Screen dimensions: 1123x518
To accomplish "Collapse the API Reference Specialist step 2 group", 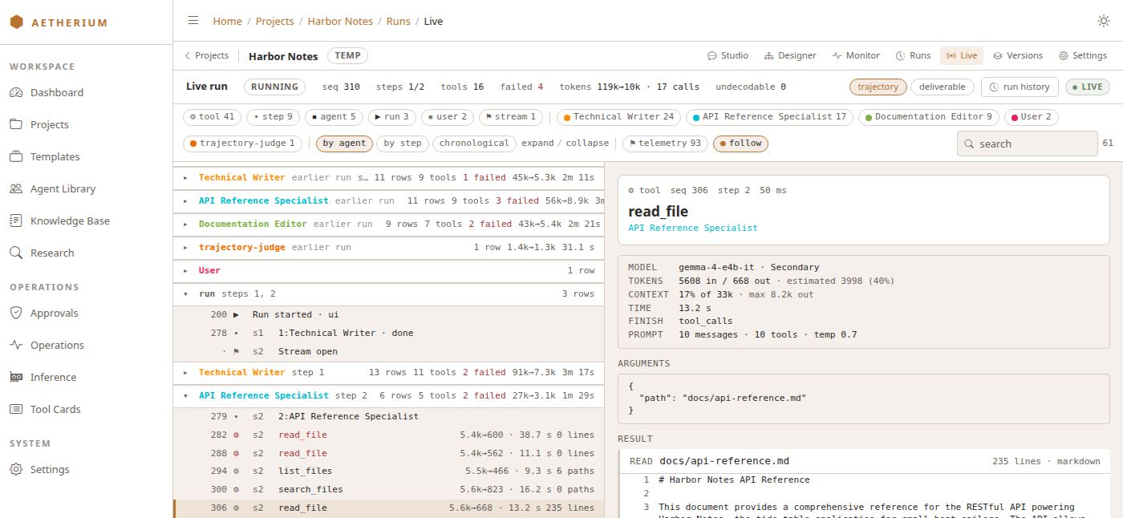I will click(x=388, y=396).
